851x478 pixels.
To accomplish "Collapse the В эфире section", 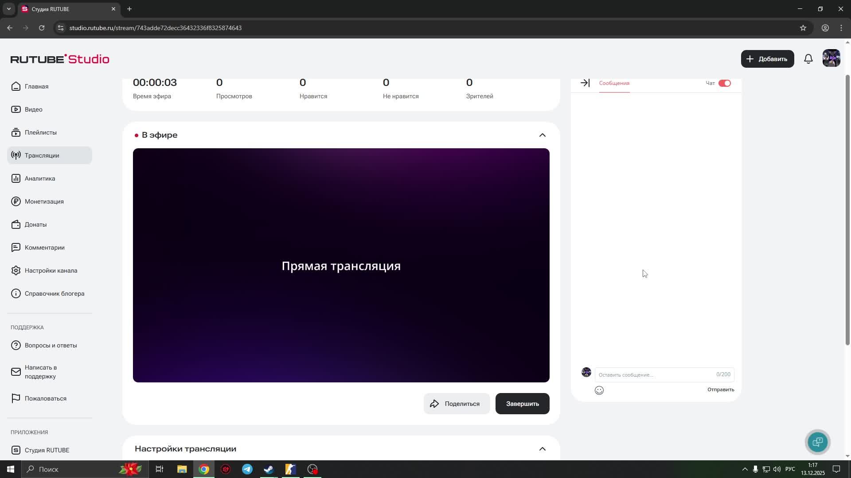I will point(543,135).
